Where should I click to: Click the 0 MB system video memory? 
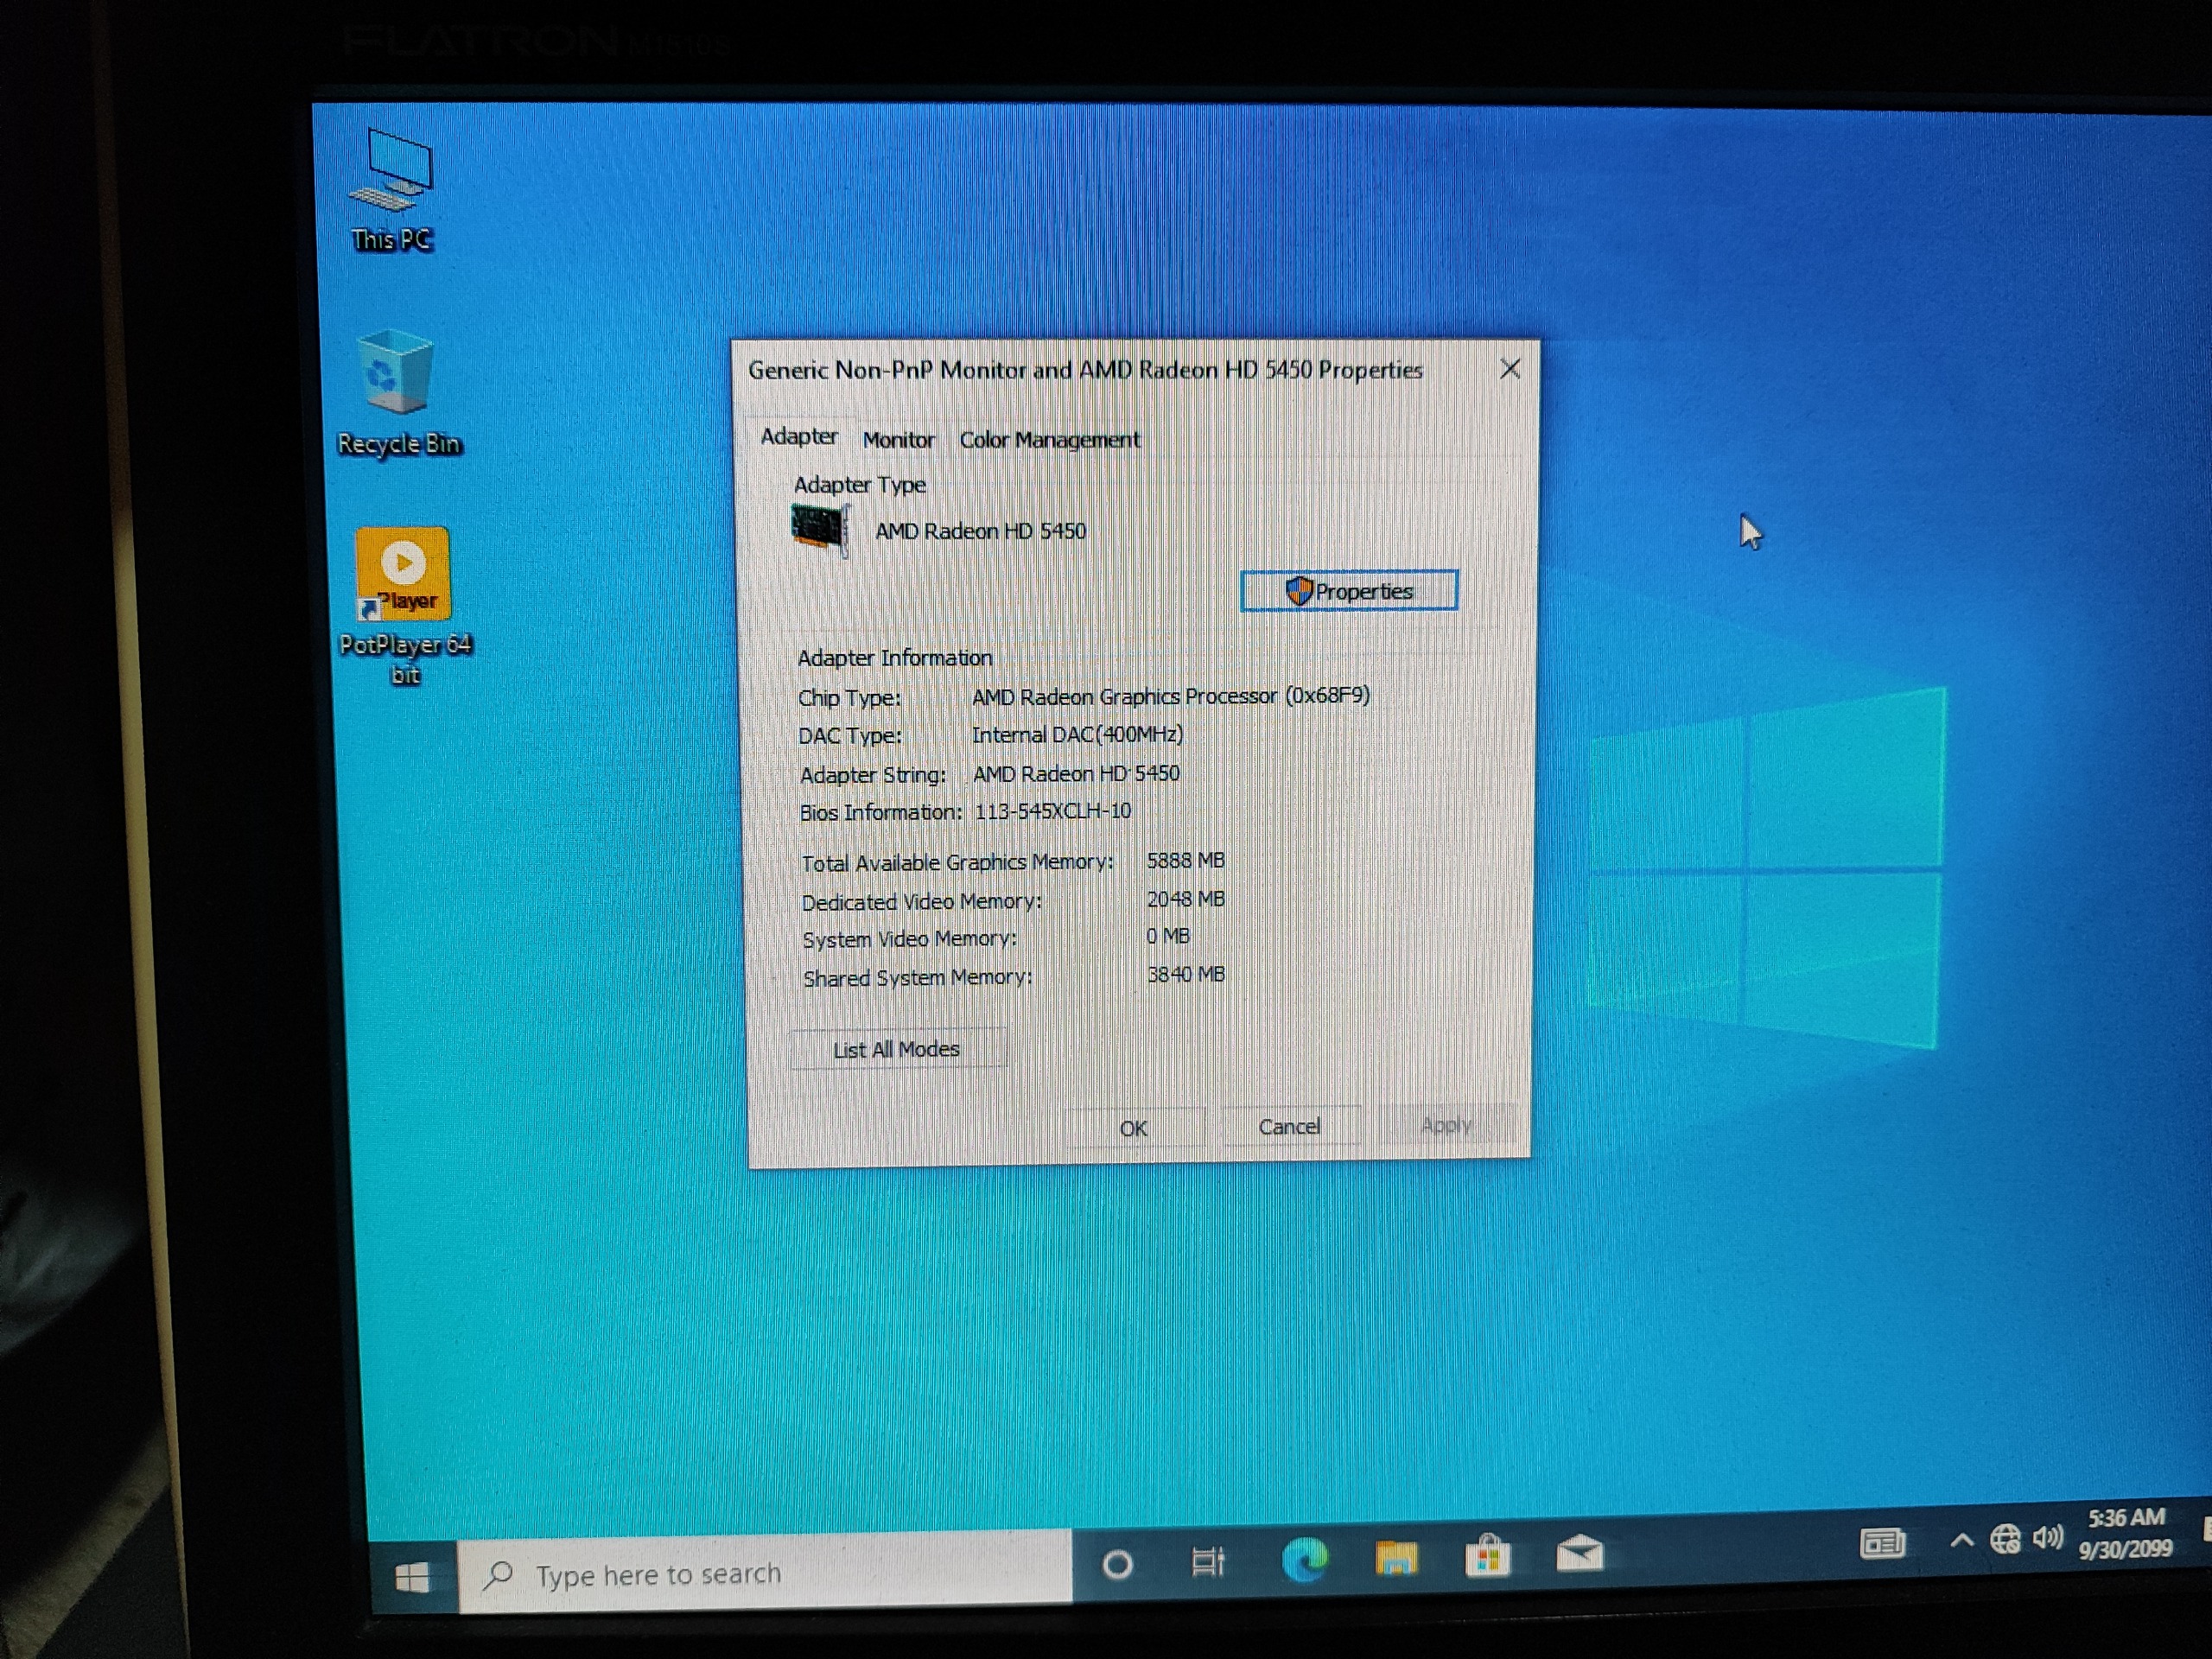click(x=1168, y=936)
